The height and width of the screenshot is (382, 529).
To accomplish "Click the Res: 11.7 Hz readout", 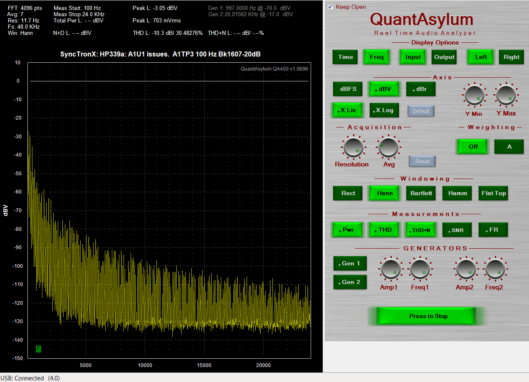I will (23, 20).
